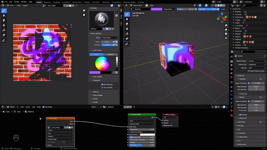
Task: Click the viewport pan hand icon
Action: pyautogui.click(x=226, y=30)
